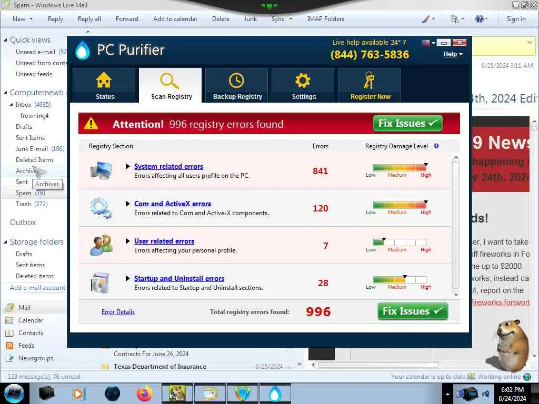
Task: Open the US flag language dropdown
Action: [x=428, y=43]
